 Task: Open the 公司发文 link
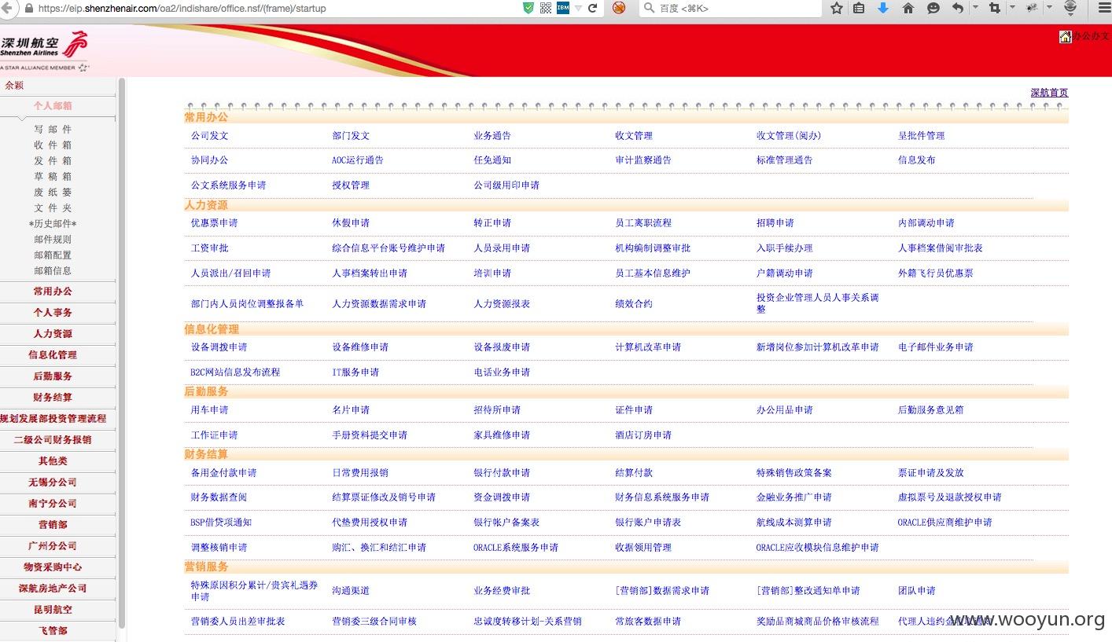click(x=209, y=136)
